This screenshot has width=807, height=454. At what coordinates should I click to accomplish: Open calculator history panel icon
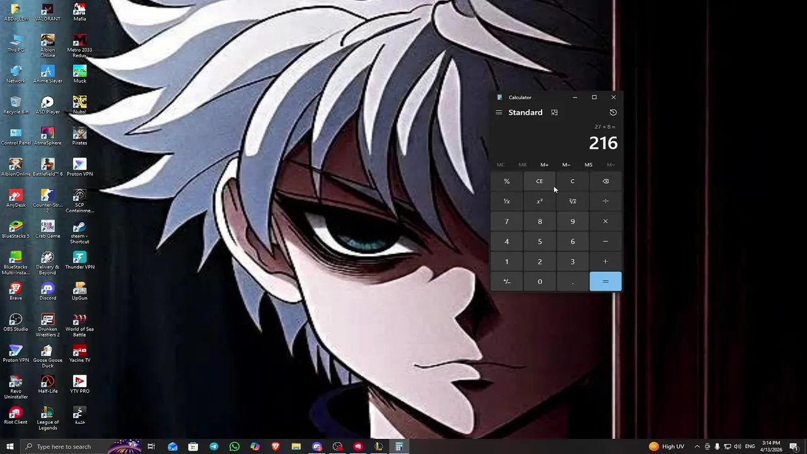pyautogui.click(x=613, y=112)
